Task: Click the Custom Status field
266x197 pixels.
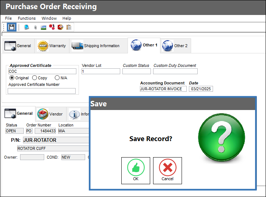Action: [137, 71]
